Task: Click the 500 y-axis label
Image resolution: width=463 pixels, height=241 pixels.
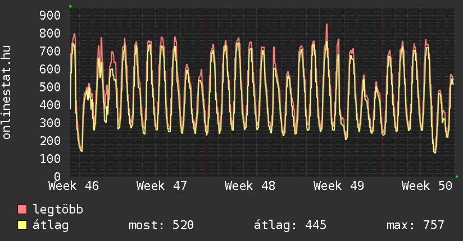Action: 50,87
